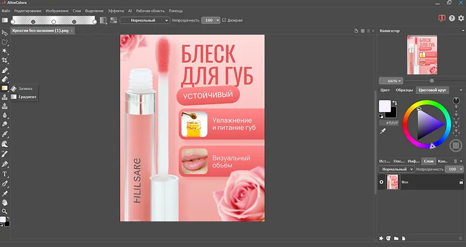Image resolution: width=466 pixels, height=247 pixels.
Task: Open the AI menu
Action: pos(130,10)
